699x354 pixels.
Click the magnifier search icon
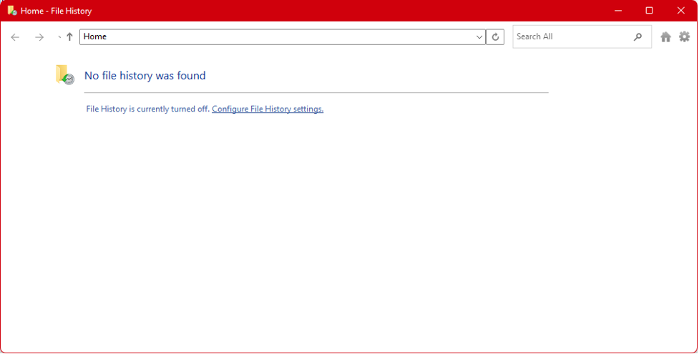[x=638, y=37]
